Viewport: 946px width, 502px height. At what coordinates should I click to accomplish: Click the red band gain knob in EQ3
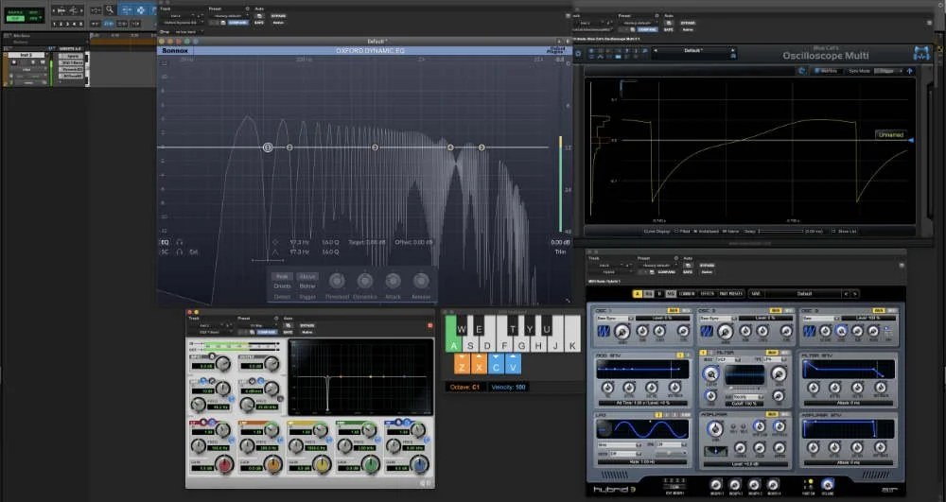pos(224,464)
